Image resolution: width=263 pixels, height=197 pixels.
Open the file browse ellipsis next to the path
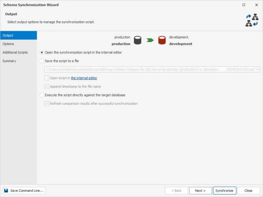[x=257, y=69]
